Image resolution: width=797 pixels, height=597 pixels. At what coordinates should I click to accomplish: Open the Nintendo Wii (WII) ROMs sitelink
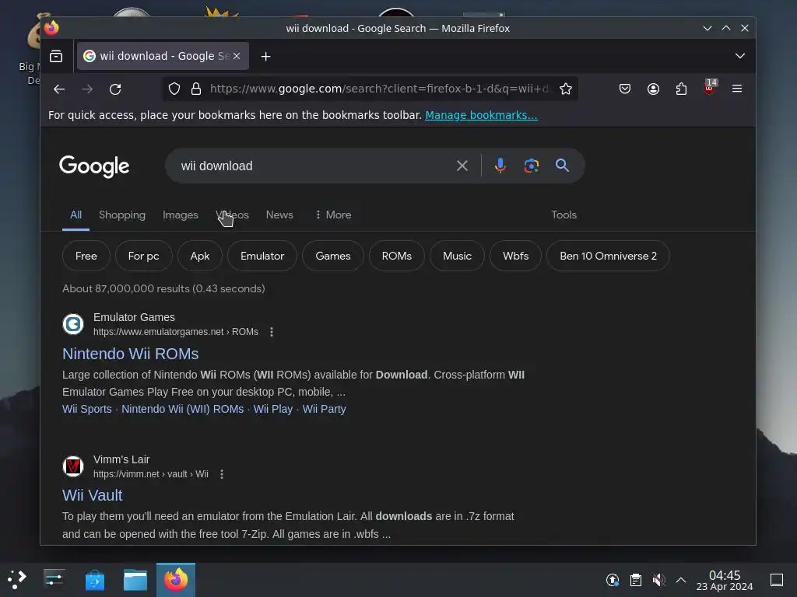click(182, 409)
